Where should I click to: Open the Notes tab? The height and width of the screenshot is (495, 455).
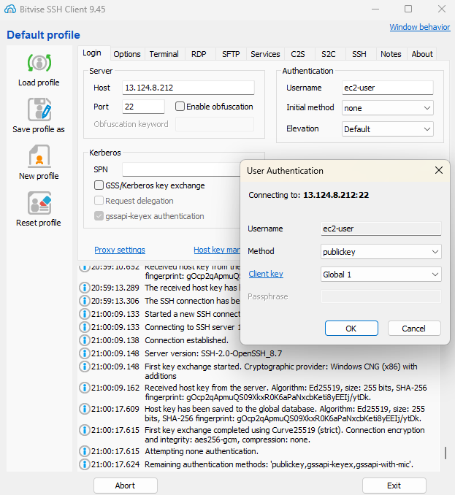pyautogui.click(x=391, y=54)
